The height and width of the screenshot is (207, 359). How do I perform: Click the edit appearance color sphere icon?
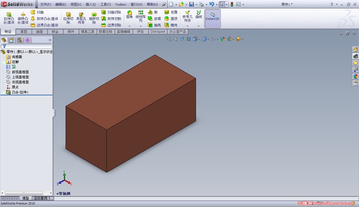tap(223, 39)
